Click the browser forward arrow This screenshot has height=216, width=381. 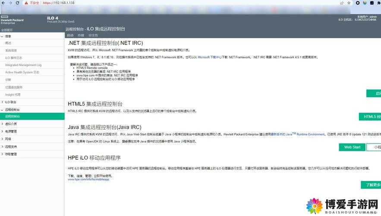(10, 3)
